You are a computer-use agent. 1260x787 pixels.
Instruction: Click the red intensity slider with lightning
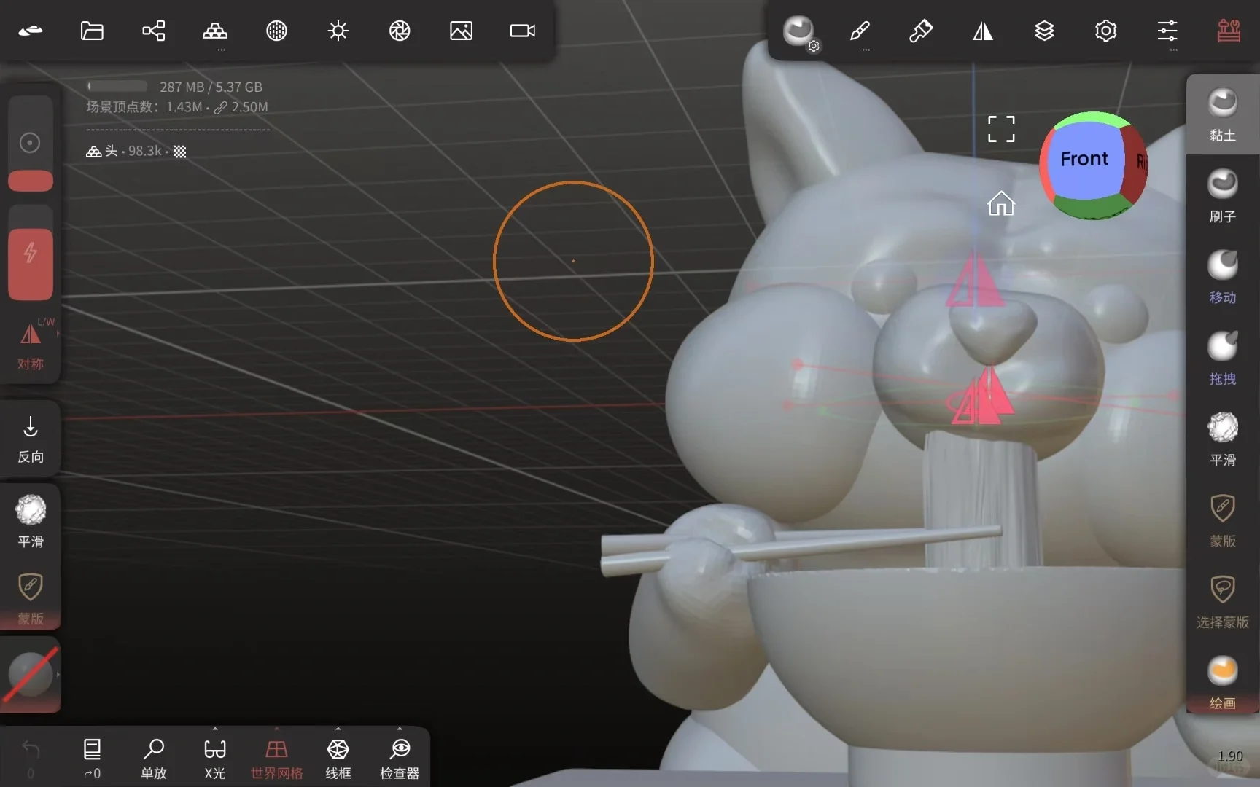(x=30, y=252)
